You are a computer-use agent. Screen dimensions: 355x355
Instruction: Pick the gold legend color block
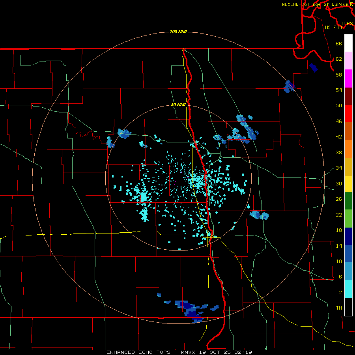(x=348, y=167)
